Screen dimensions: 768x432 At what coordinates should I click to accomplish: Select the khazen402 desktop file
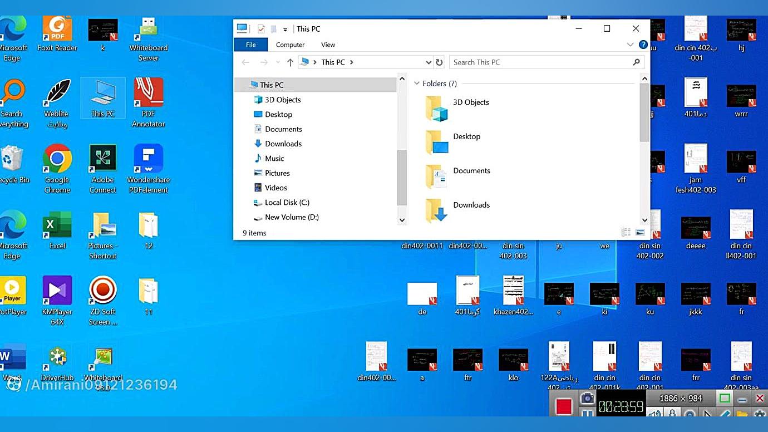pyautogui.click(x=513, y=296)
